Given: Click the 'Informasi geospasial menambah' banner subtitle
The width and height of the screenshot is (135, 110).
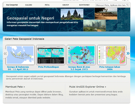Looking at the screenshot, I should pyautogui.click(x=42, y=24).
